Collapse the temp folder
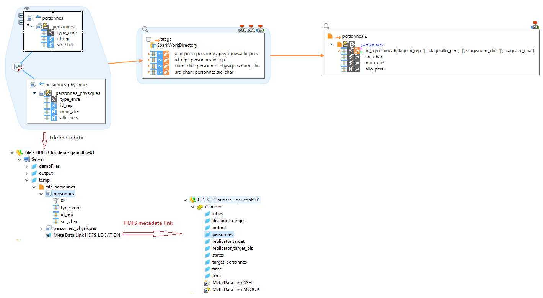 [27, 180]
